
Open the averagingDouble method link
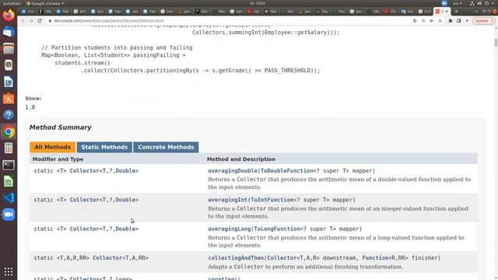(233, 171)
